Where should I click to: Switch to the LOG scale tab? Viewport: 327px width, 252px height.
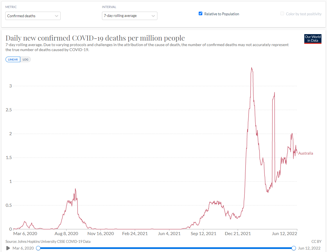click(x=25, y=59)
